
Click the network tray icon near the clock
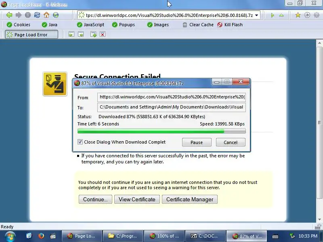pos(292,236)
